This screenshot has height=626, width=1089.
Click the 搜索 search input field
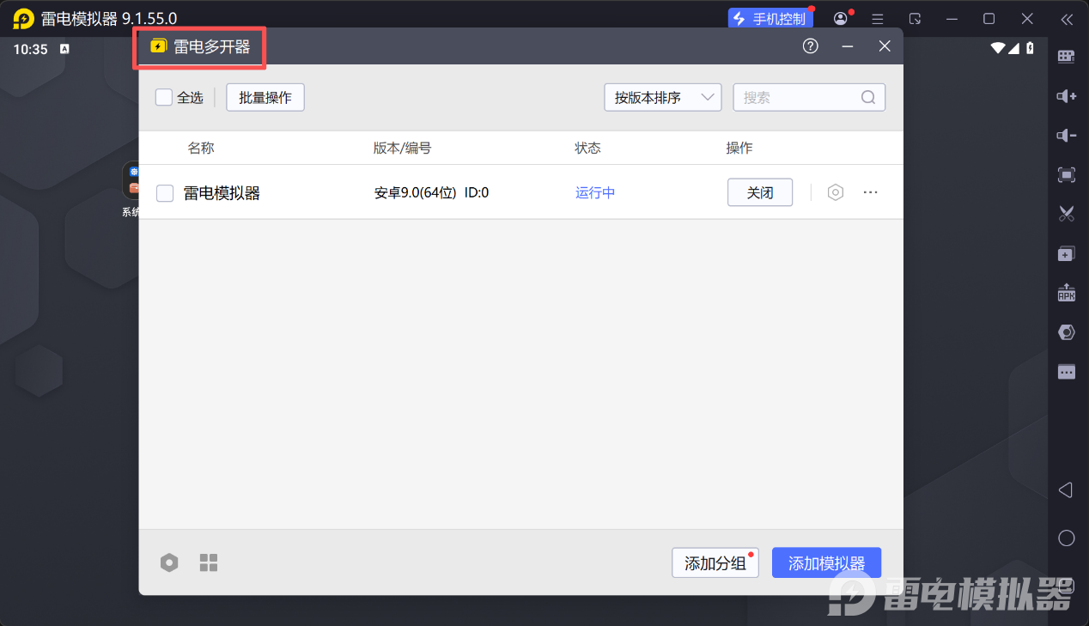799,97
